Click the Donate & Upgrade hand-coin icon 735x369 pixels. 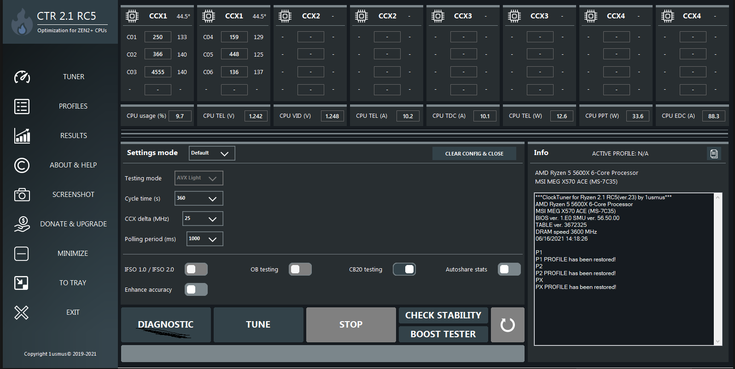[22, 224]
